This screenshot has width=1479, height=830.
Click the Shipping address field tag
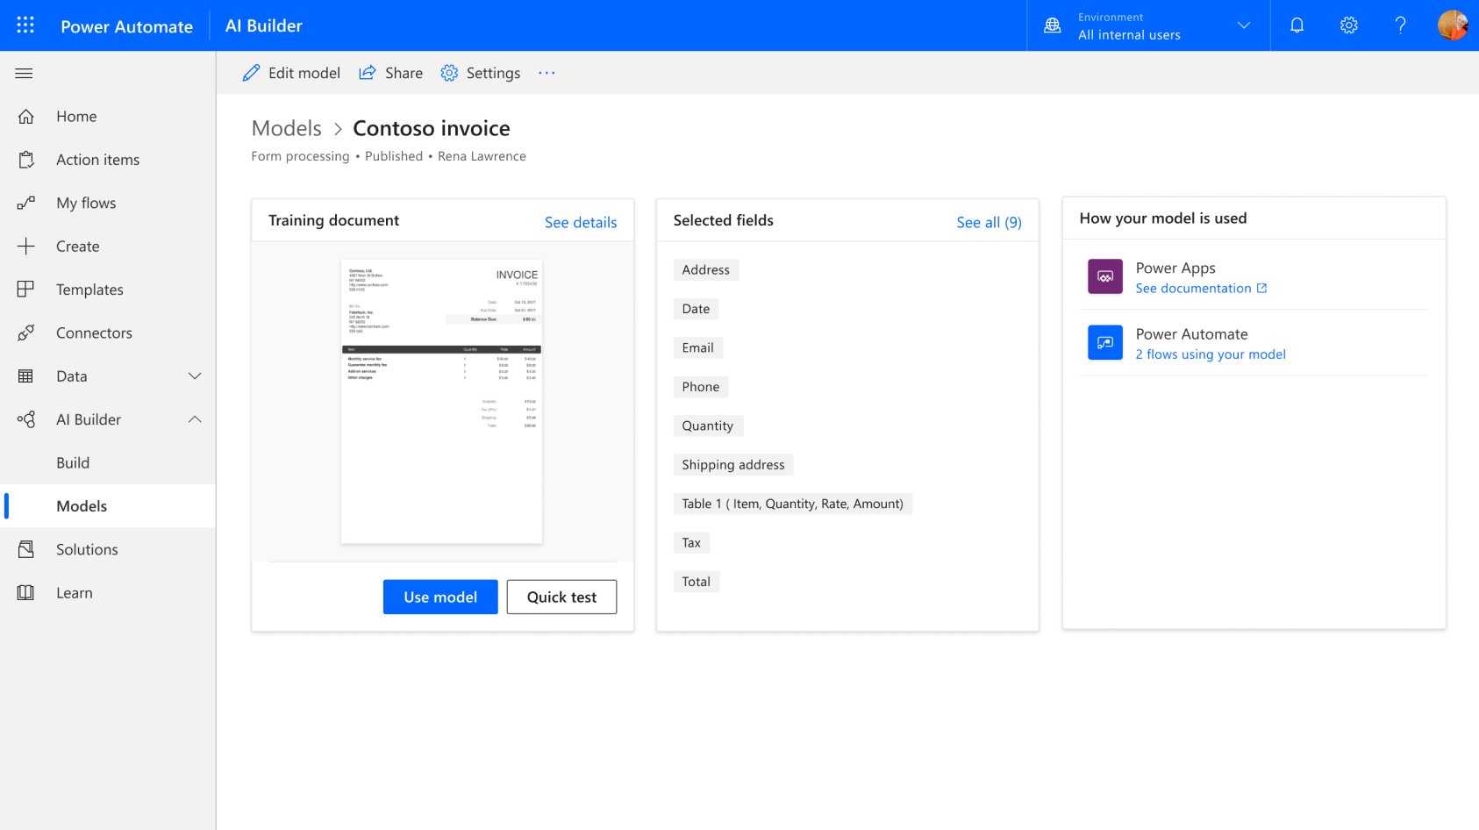coord(733,465)
